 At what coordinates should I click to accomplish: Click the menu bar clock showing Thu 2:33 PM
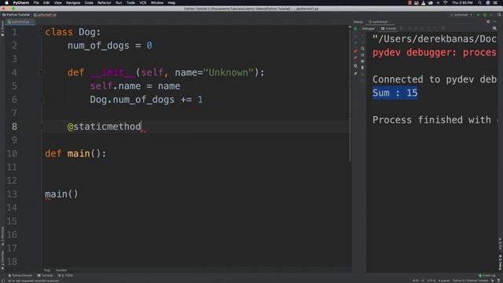(x=462, y=2)
